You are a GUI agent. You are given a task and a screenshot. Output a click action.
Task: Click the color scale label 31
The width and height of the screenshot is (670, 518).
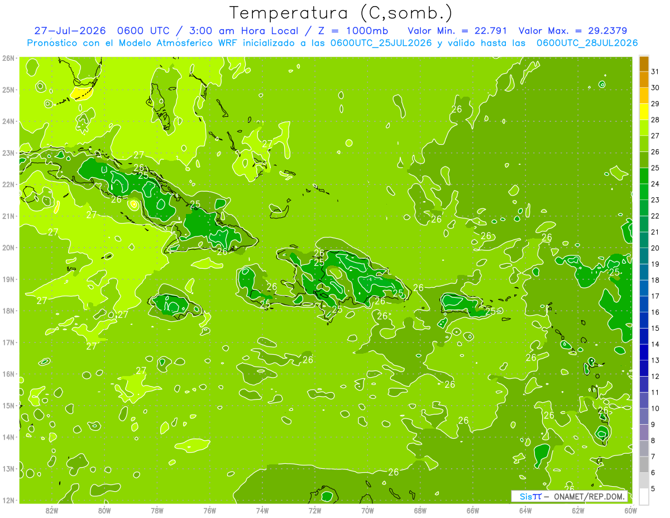[655, 72]
